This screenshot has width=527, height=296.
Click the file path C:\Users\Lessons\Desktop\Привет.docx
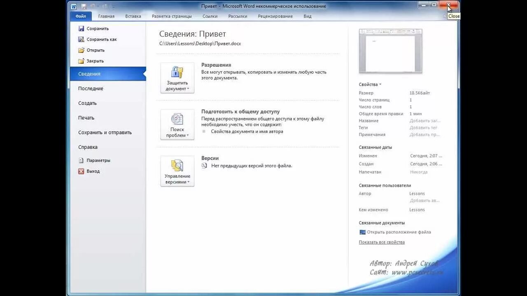pyautogui.click(x=200, y=44)
